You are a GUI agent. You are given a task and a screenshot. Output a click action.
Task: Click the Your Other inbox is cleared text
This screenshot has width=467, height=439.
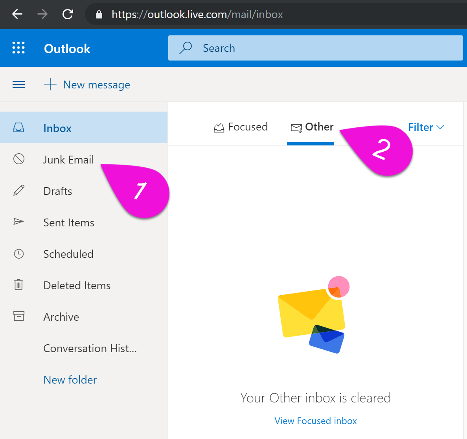[x=315, y=398]
